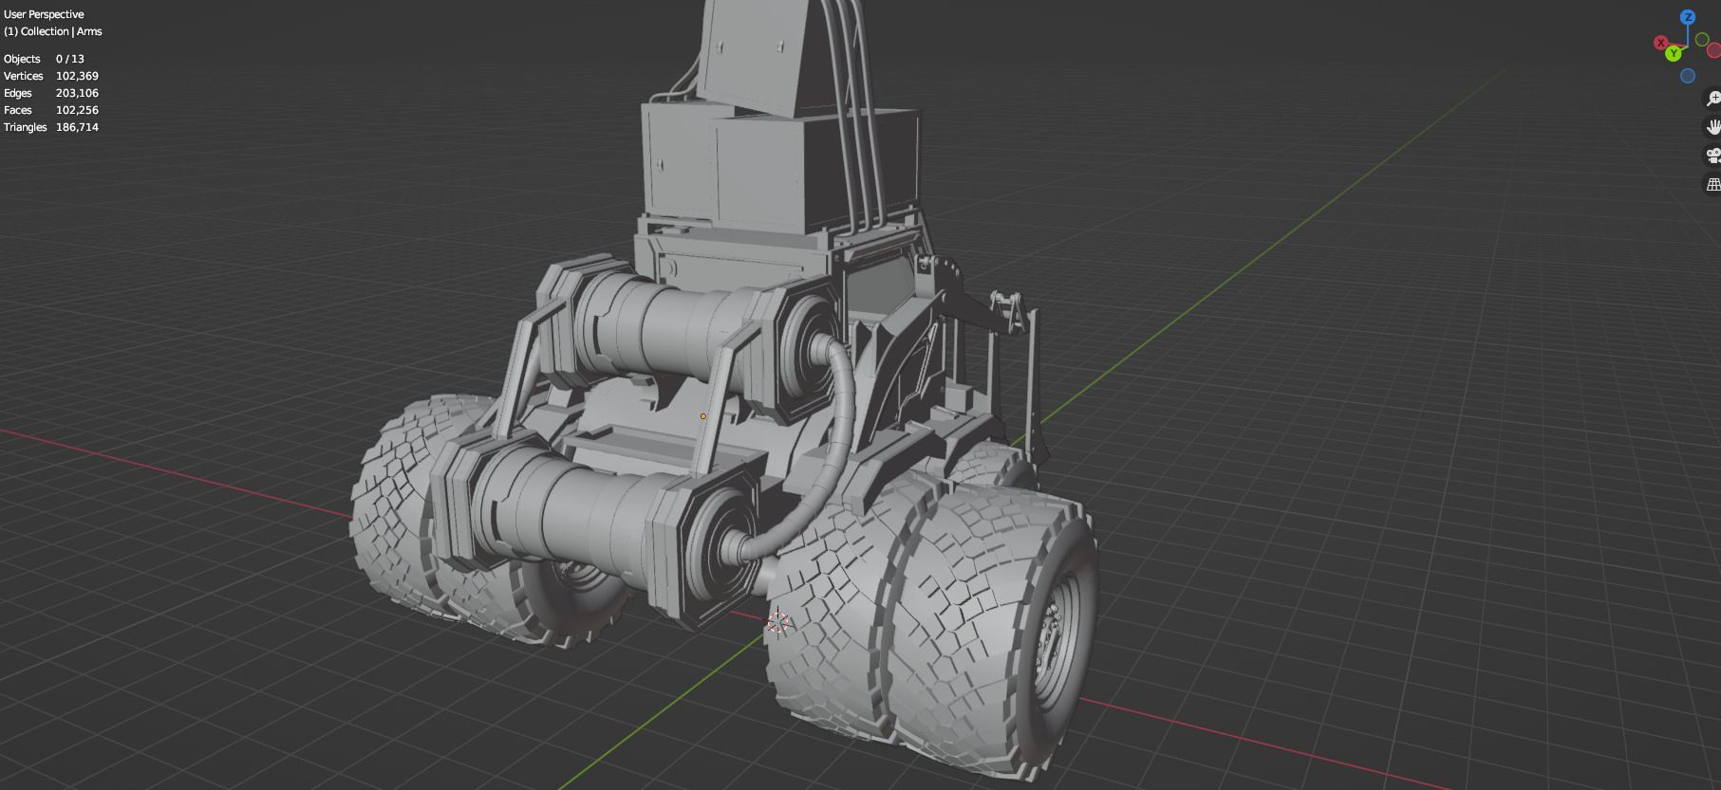Click the negative Z axis gizmo circle
This screenshot has height=790, width=1721.
click(x=1688, y=76)
